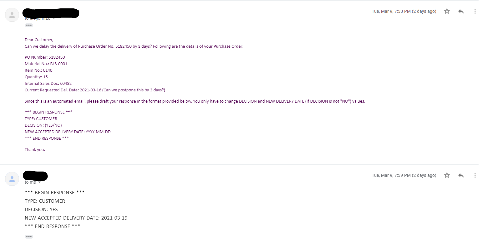Star the 7:33 PM email
This screenshot has height=242, width=482.
pos(447,11)
